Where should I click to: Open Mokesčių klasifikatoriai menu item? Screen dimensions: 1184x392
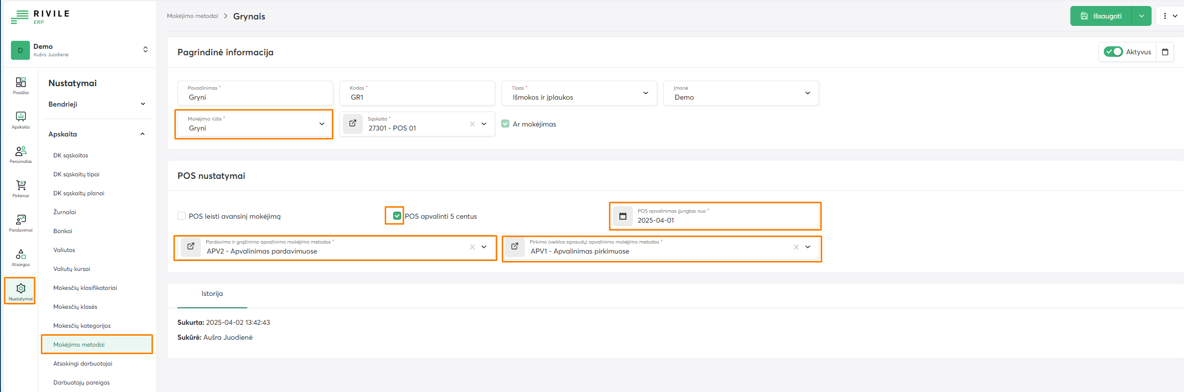tap(85, 288)
